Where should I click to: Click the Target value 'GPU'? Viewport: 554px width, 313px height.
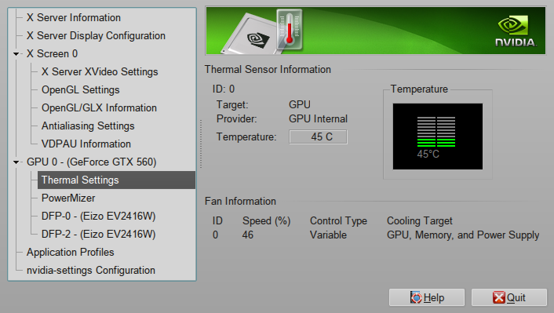(x=300, y=104)
